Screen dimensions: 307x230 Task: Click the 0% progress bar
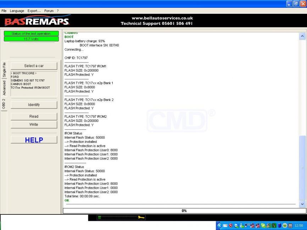(x=184, y=211)
